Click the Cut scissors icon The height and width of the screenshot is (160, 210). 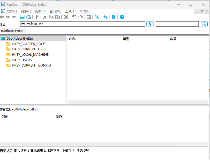coord(45,17)
